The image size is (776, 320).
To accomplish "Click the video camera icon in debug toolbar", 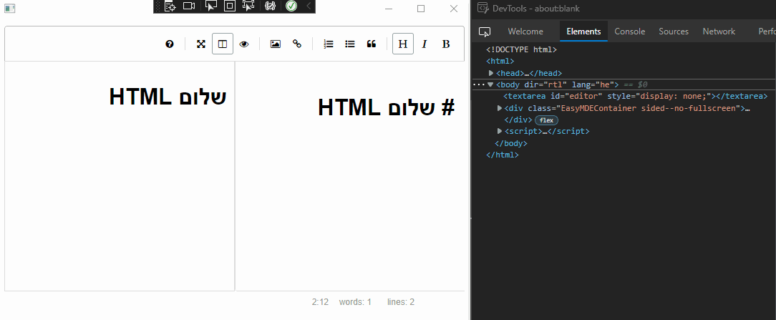I will coord(188,6).
